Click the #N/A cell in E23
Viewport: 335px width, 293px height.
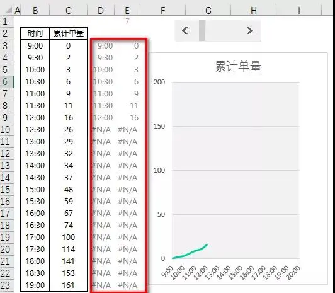(x=128, y=285)
